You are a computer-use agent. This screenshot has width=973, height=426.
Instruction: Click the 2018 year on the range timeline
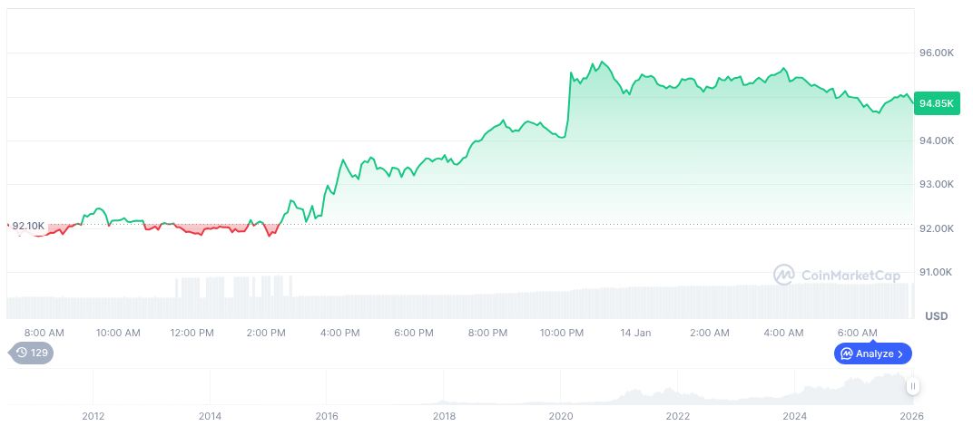444,416
